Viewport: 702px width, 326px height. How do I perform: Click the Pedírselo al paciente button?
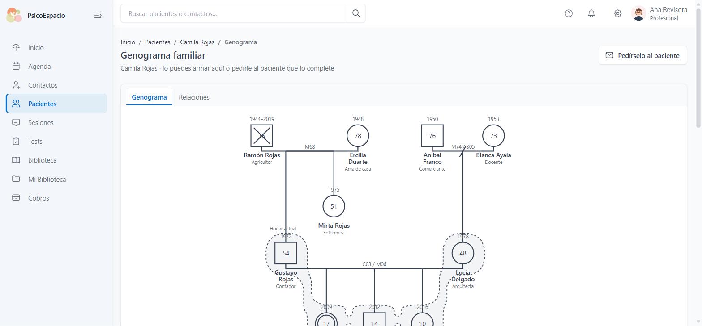(x=642, y=55)
